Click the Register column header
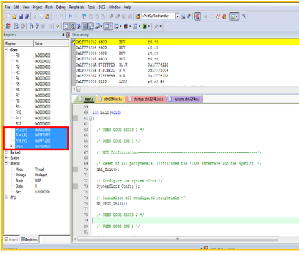Screen dimensions: 299x253 pos(19,43)
